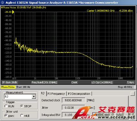Select the STOP trigger radio button

(22, 106)
